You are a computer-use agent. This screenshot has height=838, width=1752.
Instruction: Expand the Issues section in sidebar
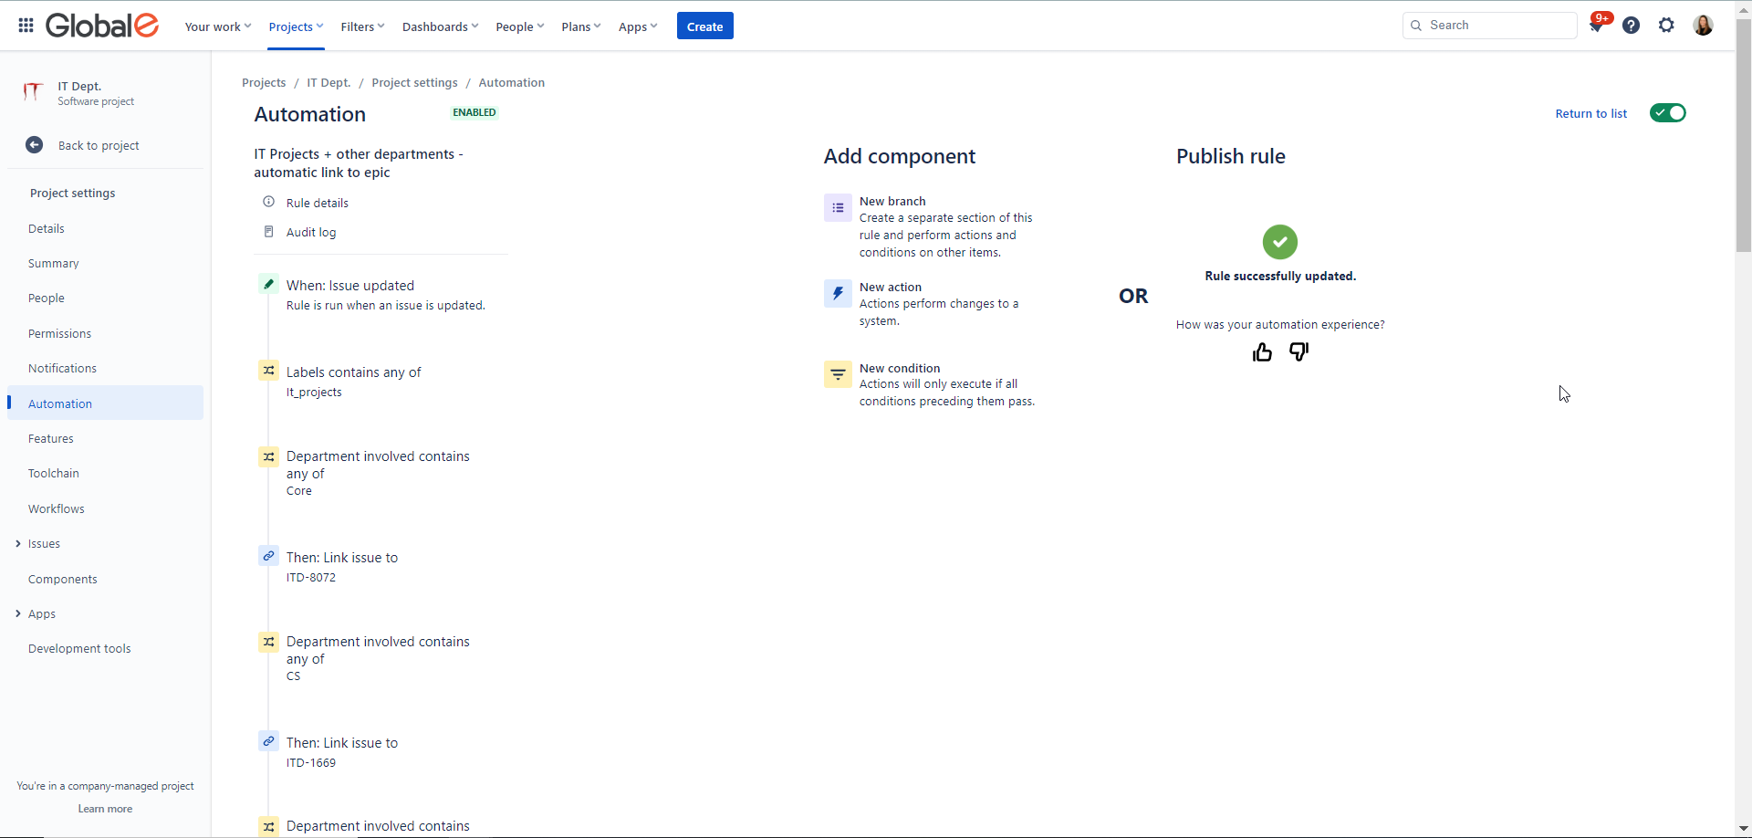click(x=18, y=544)
